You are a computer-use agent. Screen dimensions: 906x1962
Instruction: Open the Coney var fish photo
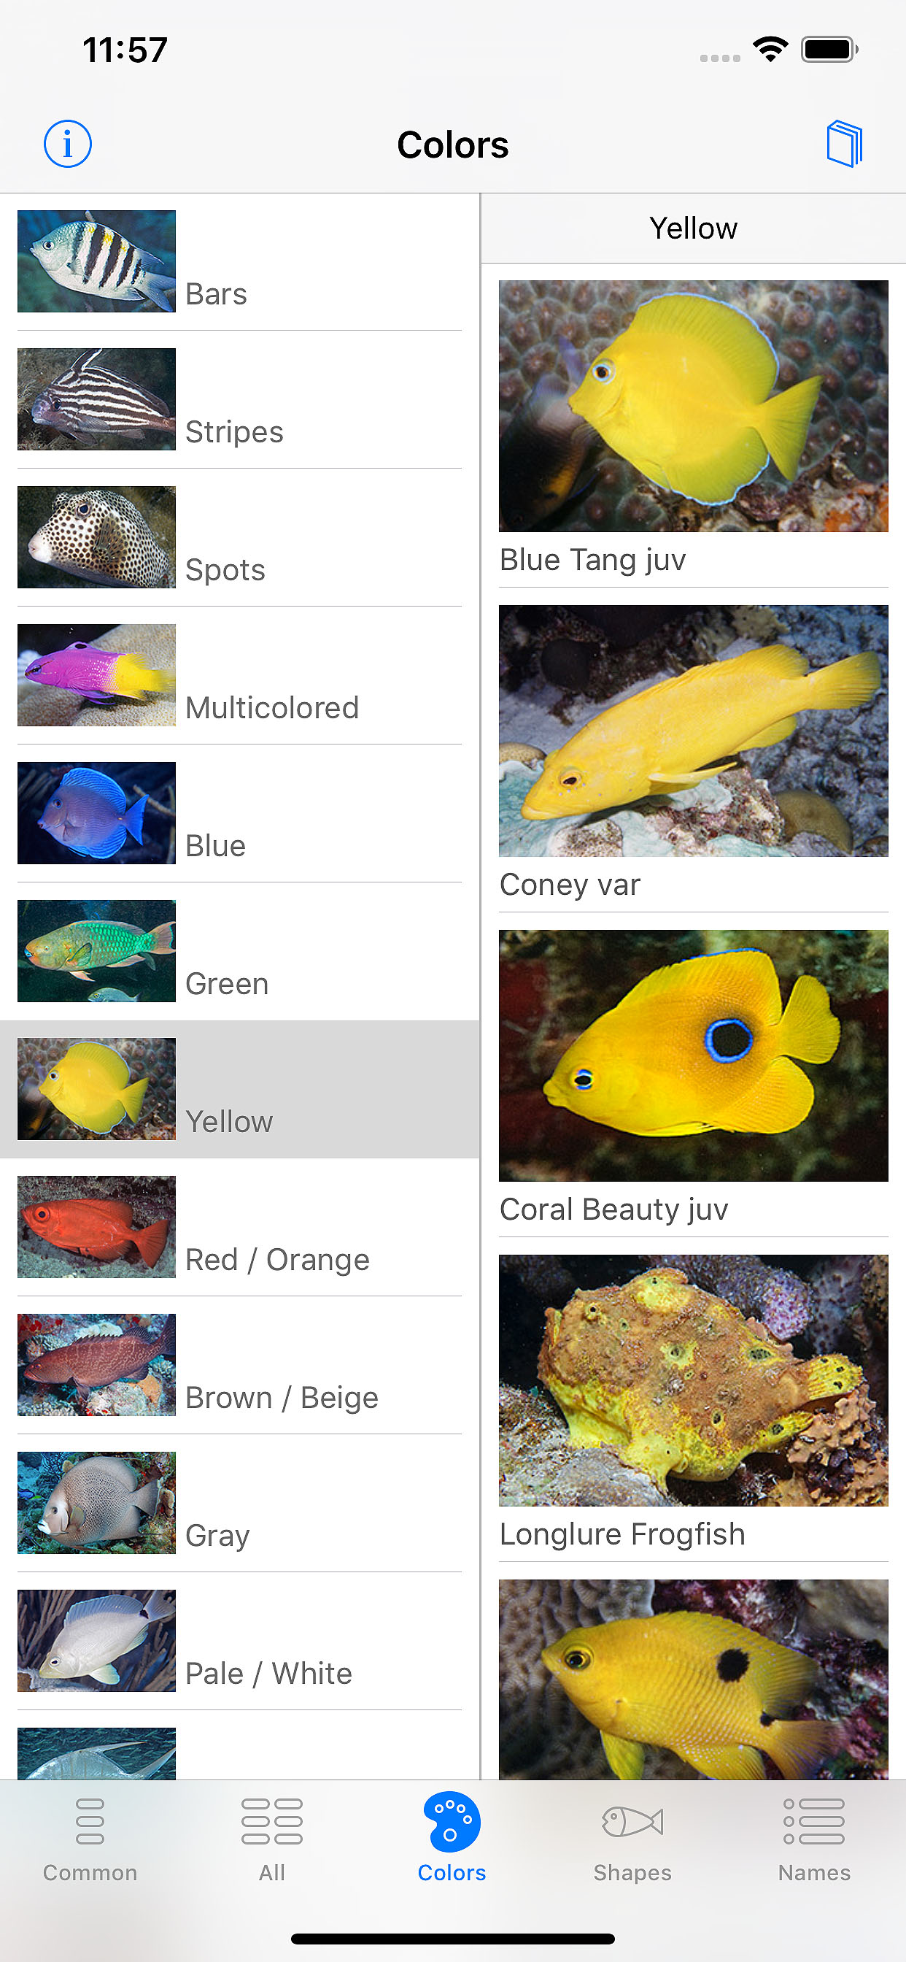[693, 731]
